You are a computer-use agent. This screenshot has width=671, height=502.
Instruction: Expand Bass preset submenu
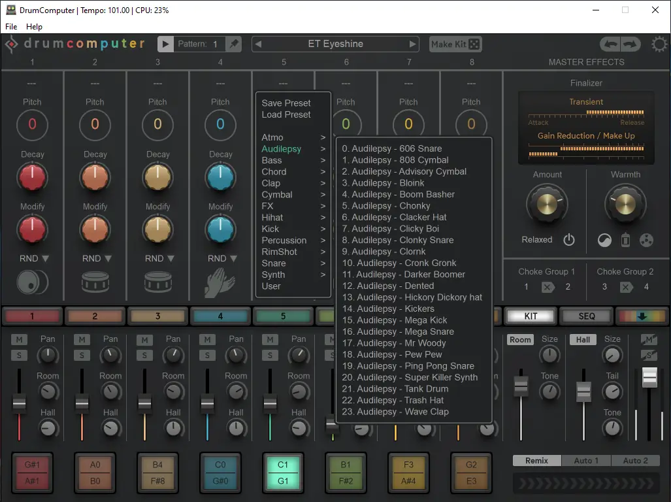(293, 161)
